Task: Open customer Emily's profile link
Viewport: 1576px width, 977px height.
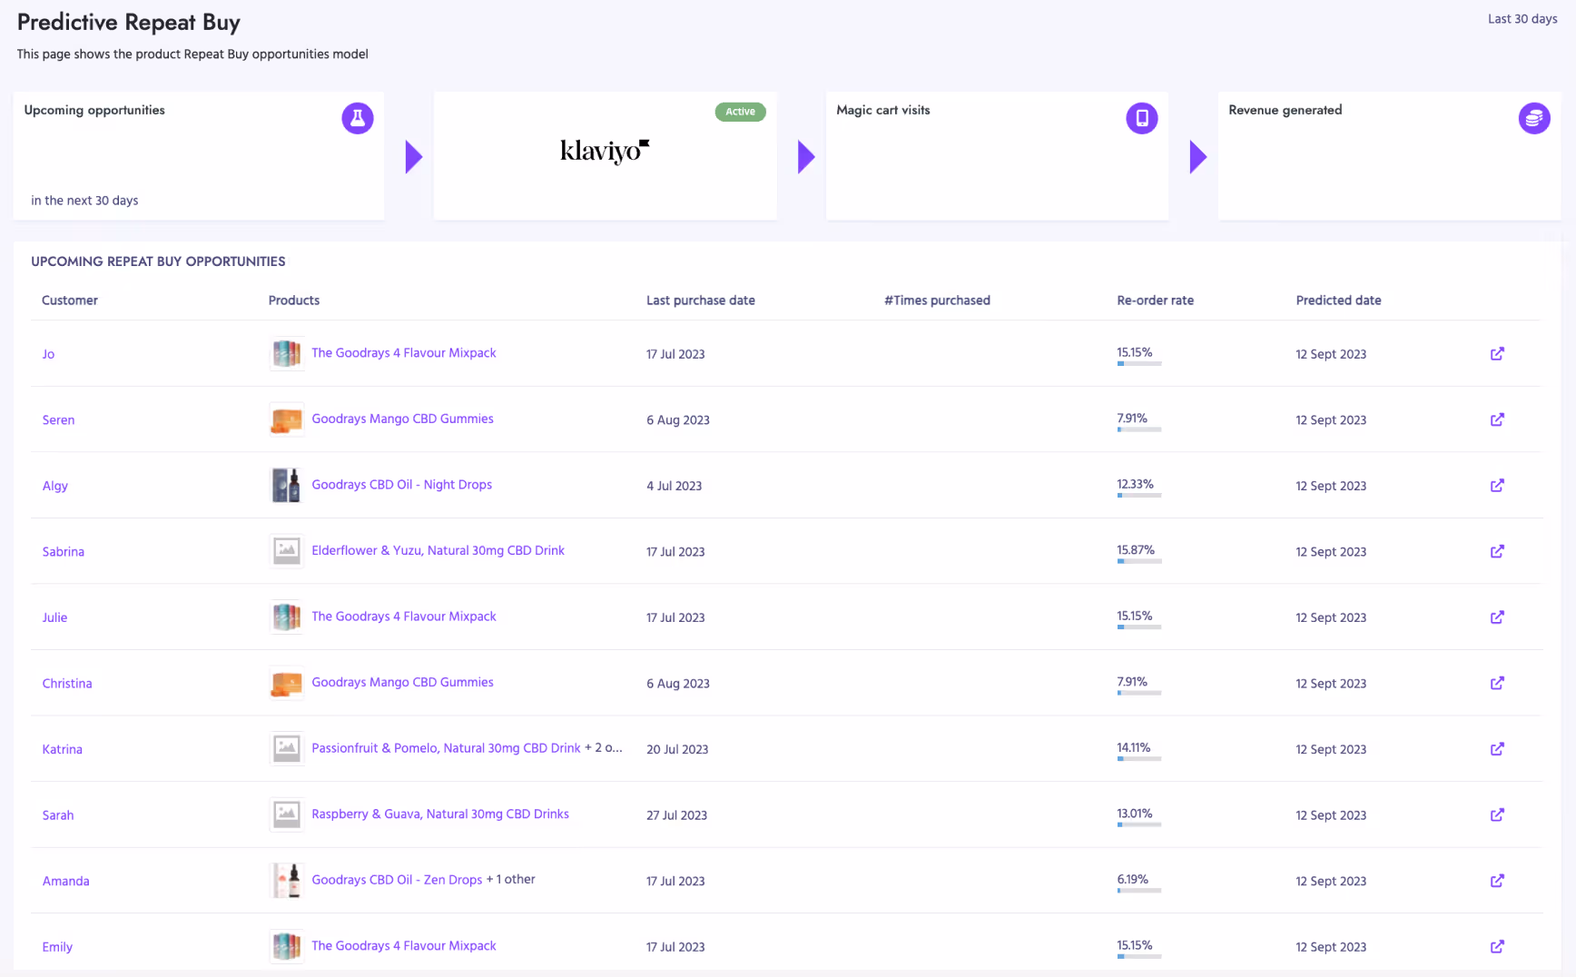Action: 57,947
